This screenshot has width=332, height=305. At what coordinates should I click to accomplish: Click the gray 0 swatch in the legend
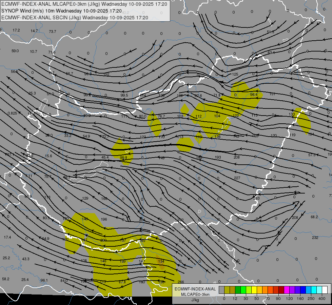click(x=221, y=290)
